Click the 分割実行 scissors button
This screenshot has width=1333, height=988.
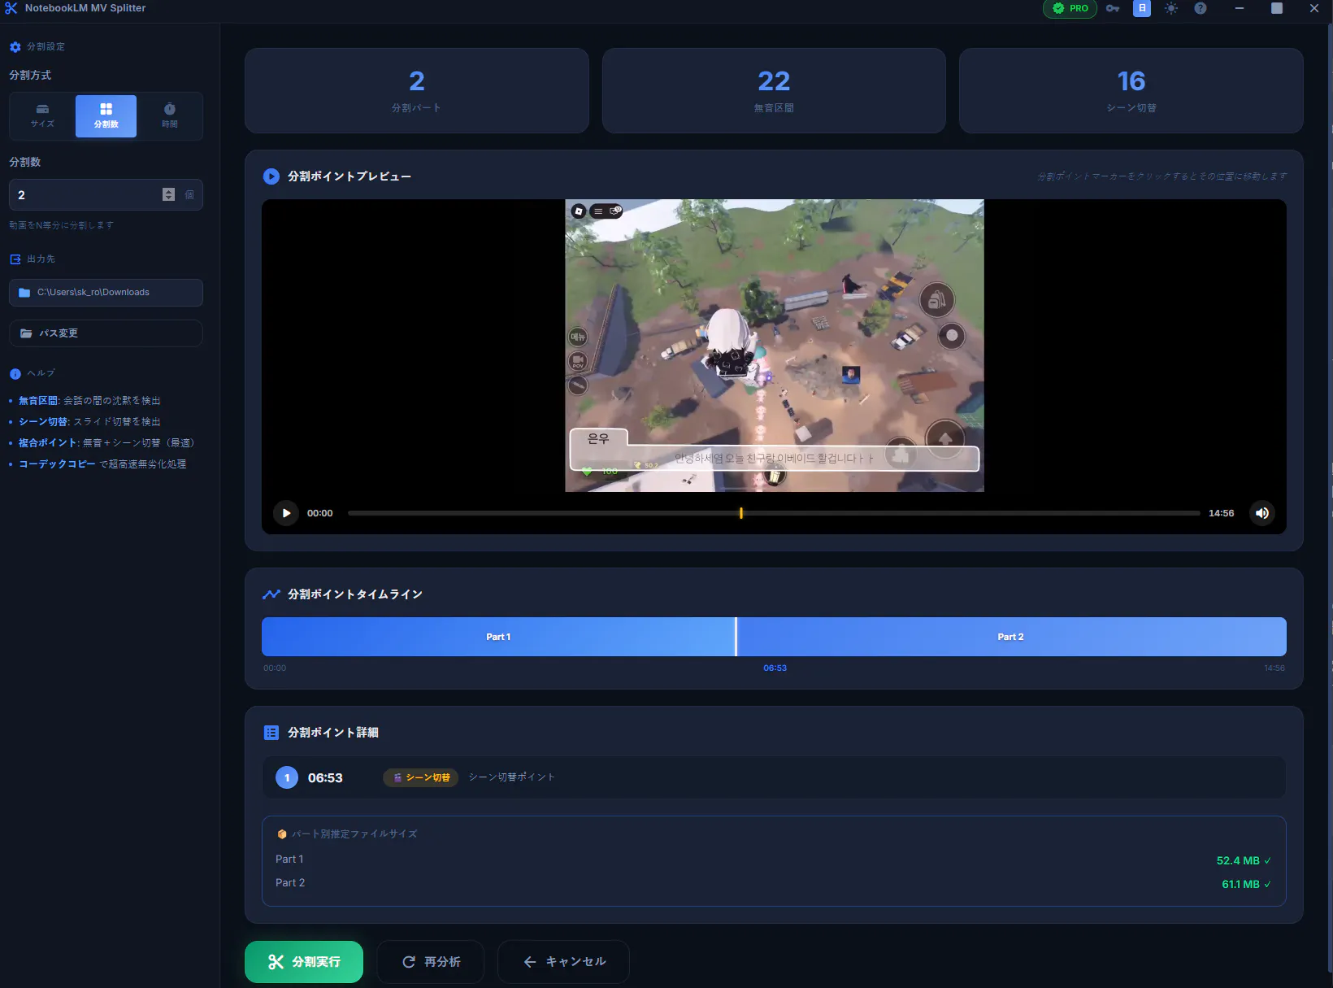(304, 962)
